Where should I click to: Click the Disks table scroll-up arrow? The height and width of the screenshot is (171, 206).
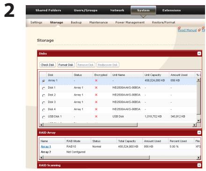pos(199,80)
